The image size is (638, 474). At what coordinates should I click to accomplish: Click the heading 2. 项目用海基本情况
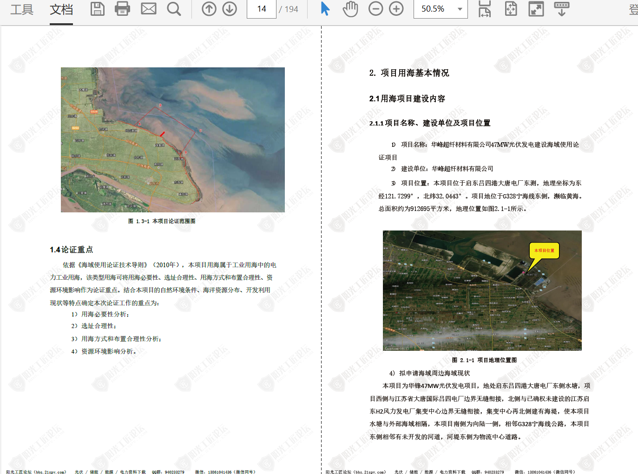click(x=409, y=73)
